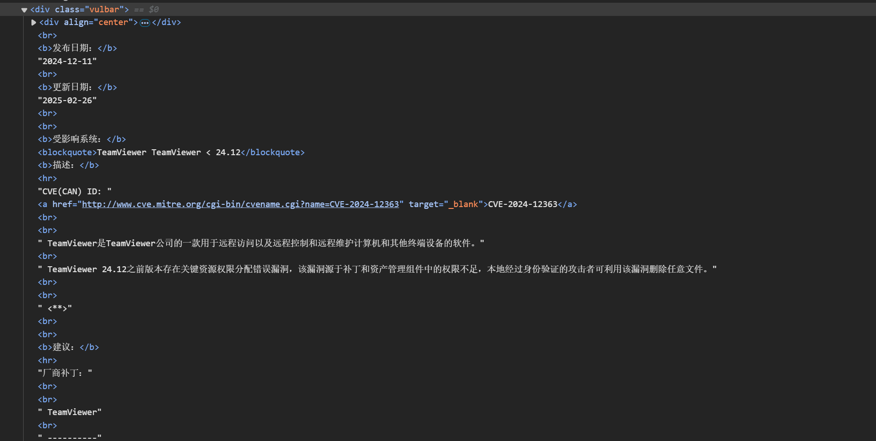This screenshot has width=876, height=441.
Task: Select the "厂商补丁: " text node
Action: pyautogui.click(x=65, y=373)
